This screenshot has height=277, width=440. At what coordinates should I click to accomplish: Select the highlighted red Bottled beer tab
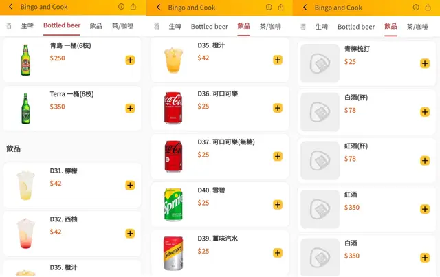pos(62,26)
